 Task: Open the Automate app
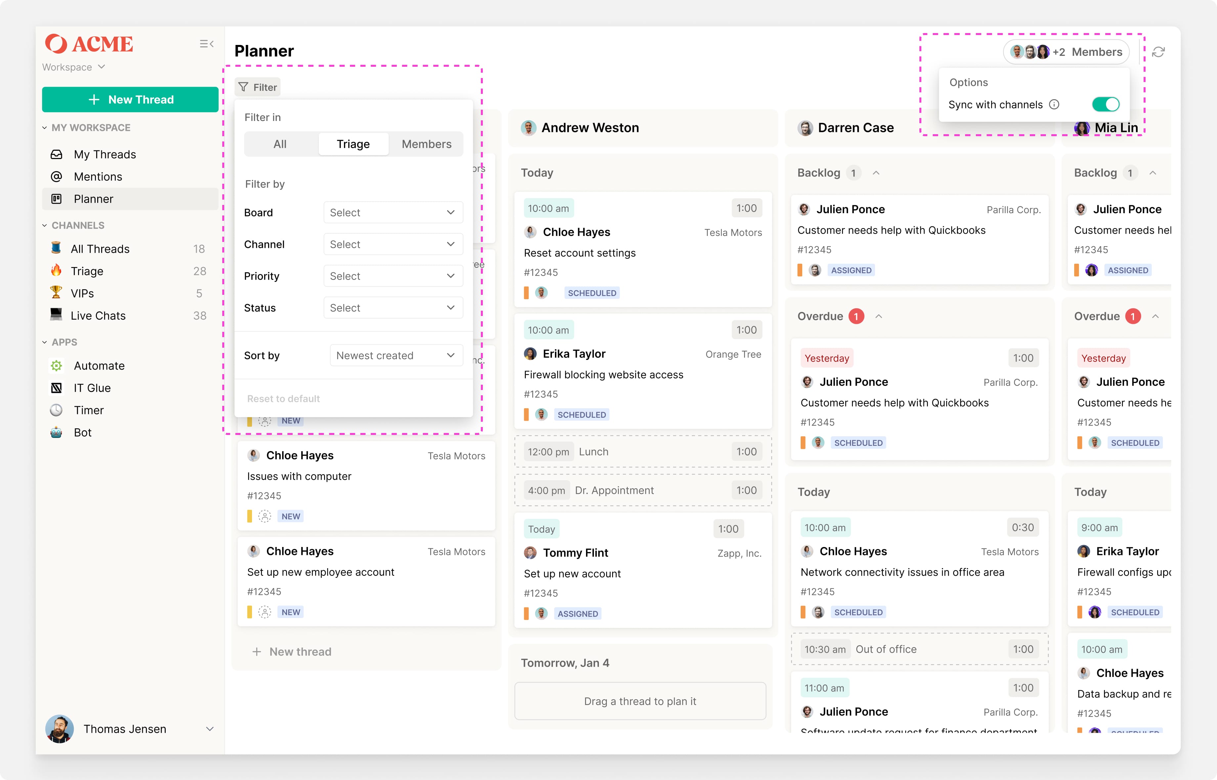click(x=99, y=366)
